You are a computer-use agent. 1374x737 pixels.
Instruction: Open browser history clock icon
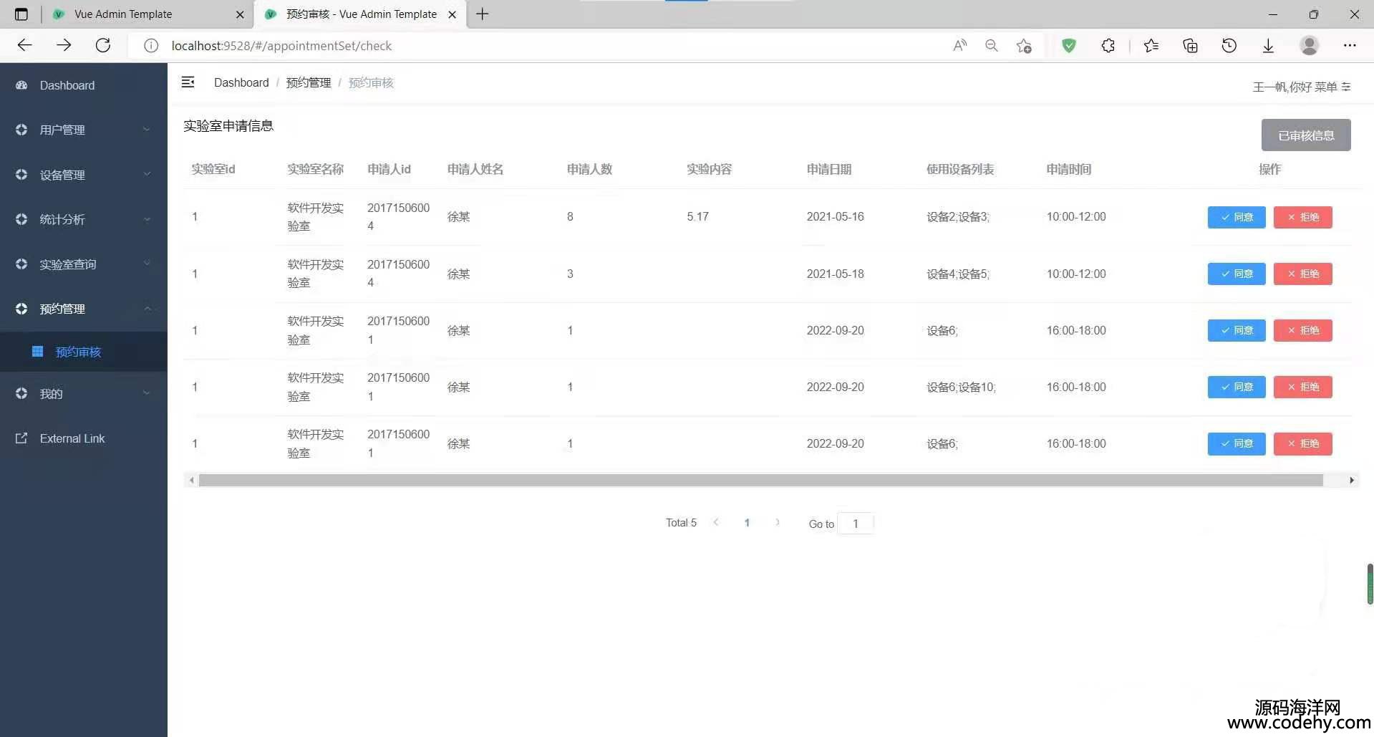click(x=1229, y=46)
